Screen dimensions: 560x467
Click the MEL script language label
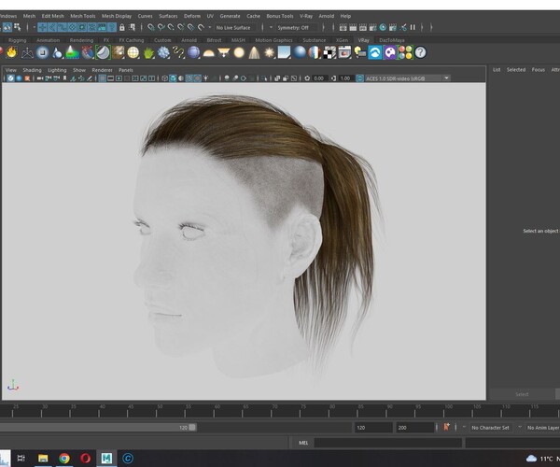click(x=303, y=443)
